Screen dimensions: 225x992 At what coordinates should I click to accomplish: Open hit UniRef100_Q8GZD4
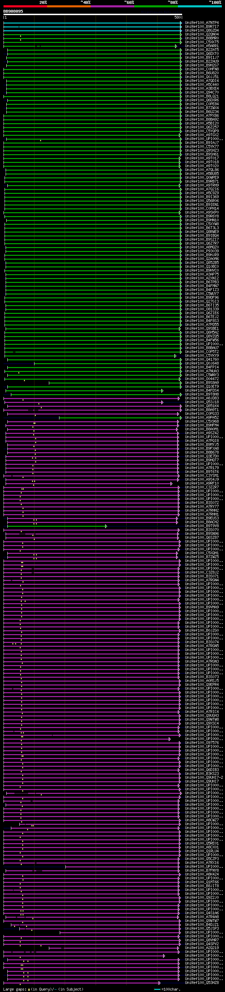[x=202, y=30]
